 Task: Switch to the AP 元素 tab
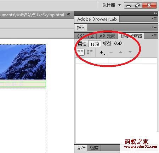coord(107,36)
